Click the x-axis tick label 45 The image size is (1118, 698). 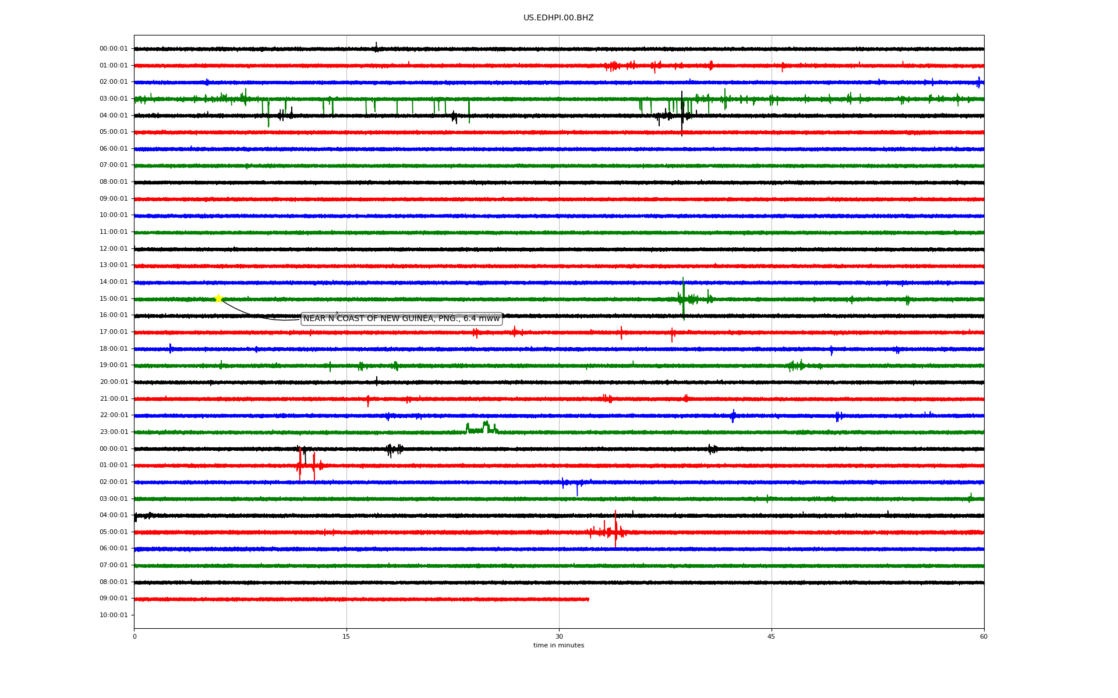(x=772, y=636)
